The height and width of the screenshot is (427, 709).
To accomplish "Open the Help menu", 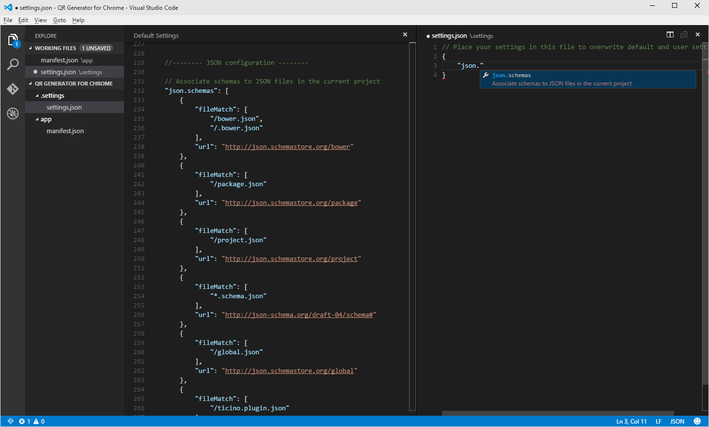I will [x=78, y=20].
